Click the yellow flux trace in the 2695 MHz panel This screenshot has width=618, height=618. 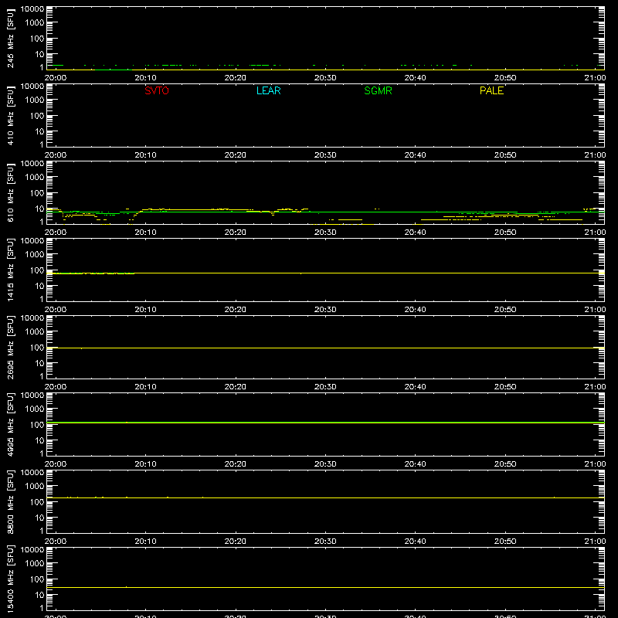click(325, 348)
